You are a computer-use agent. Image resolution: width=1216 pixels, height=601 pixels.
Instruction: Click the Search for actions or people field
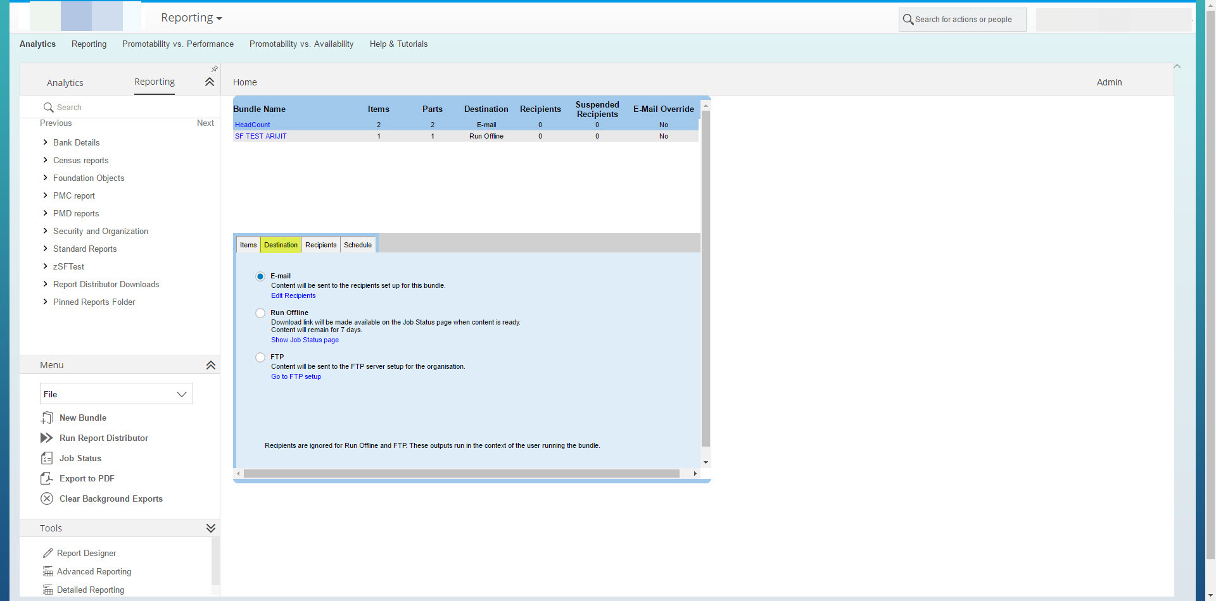point(963,20)
